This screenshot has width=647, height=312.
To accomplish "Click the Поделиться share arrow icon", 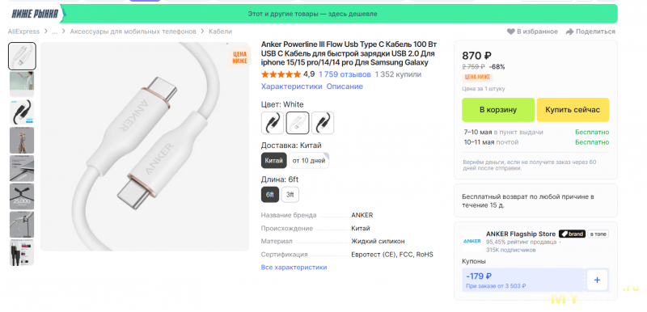I will (570, 32).
